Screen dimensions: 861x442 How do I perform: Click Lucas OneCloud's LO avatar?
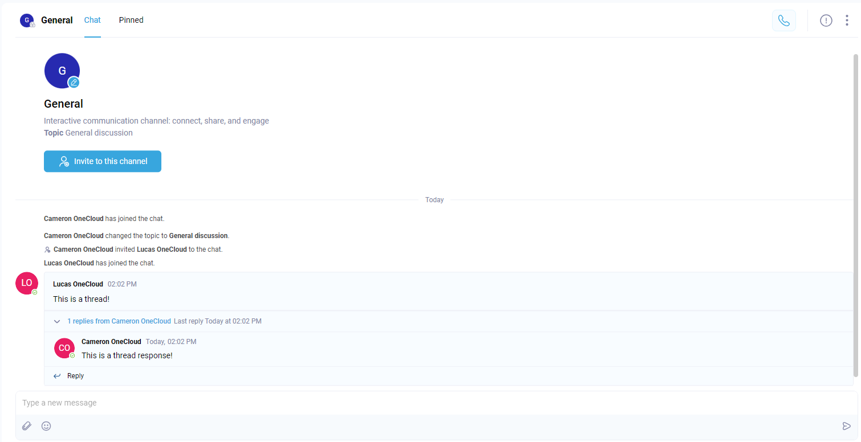27,283
